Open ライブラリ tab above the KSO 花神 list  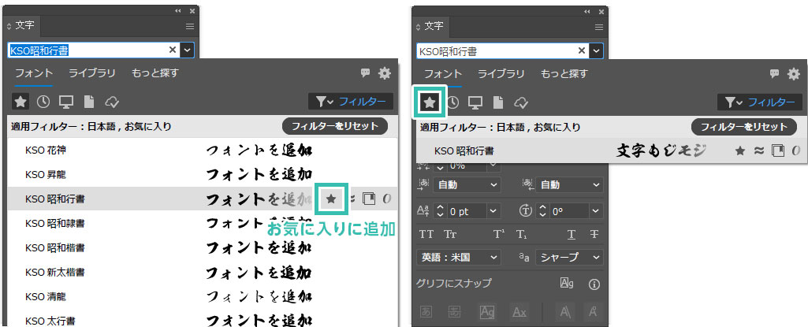coord(92,73)
